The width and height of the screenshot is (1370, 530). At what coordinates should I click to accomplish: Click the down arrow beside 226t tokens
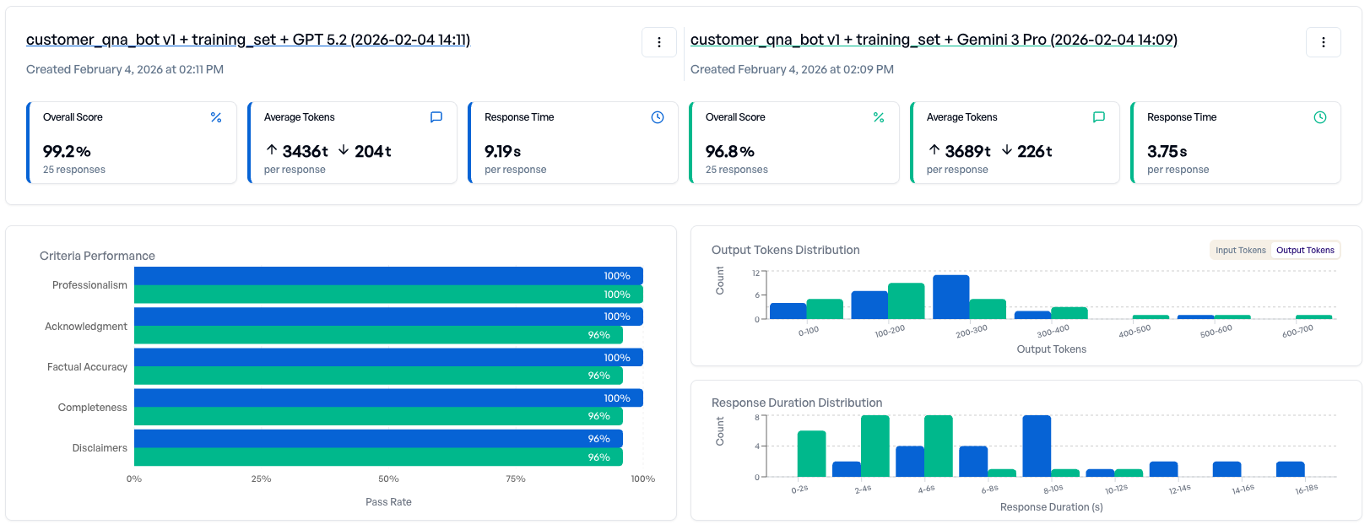tap(1007, 150)
